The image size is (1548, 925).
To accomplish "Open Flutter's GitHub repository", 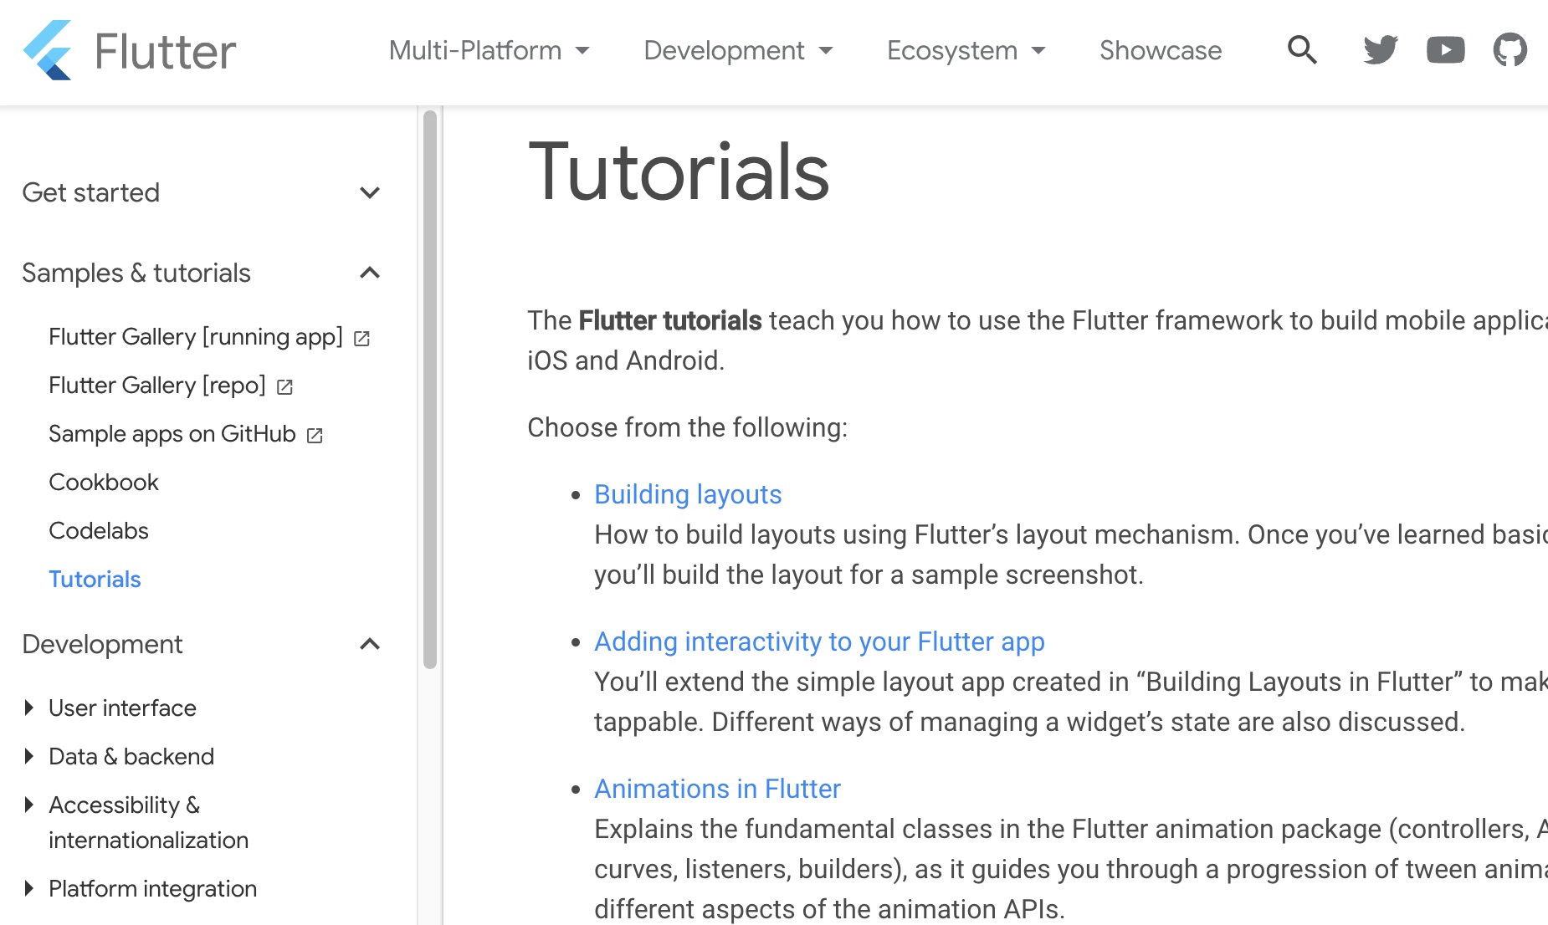I will pos(1510,50).
